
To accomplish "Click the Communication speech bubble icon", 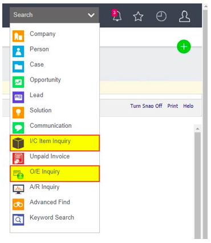I will 18,128.
